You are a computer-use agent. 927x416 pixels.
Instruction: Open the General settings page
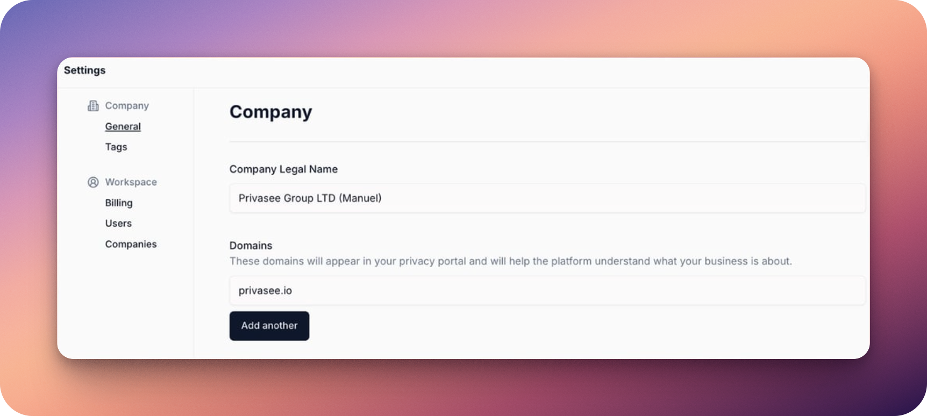point(123,126)
